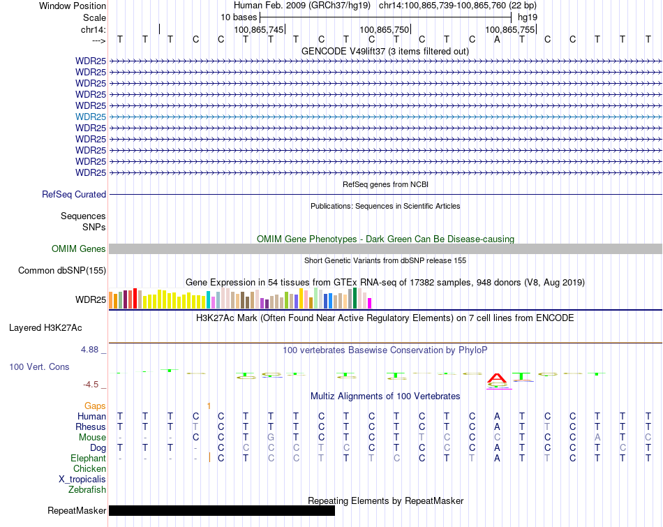Open "Publications: Sequences in Scientific Articles" track title
This screenshot has height=527, width=663.
click(x=385, y=206)
